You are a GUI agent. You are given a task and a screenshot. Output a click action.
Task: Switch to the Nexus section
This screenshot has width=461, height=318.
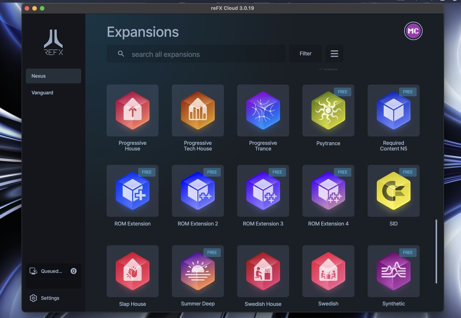click(53, 76)
